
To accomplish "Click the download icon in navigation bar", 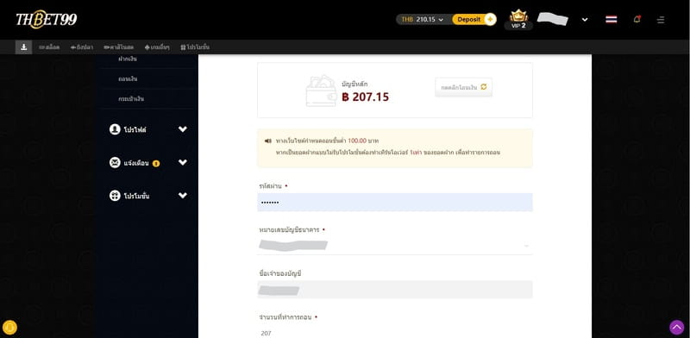I will point(24,47).
